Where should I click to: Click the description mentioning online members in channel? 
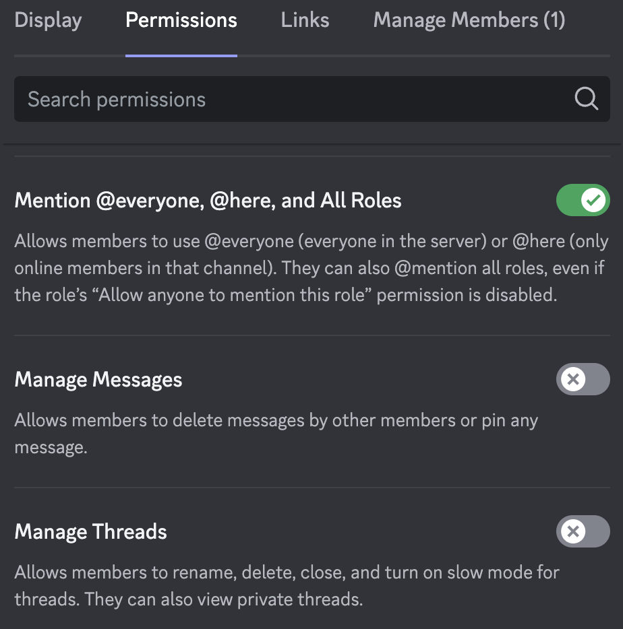311,268
